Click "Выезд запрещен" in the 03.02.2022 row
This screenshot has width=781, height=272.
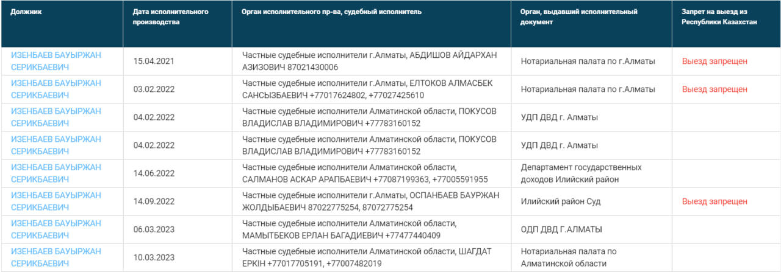(x=714, y=89)
